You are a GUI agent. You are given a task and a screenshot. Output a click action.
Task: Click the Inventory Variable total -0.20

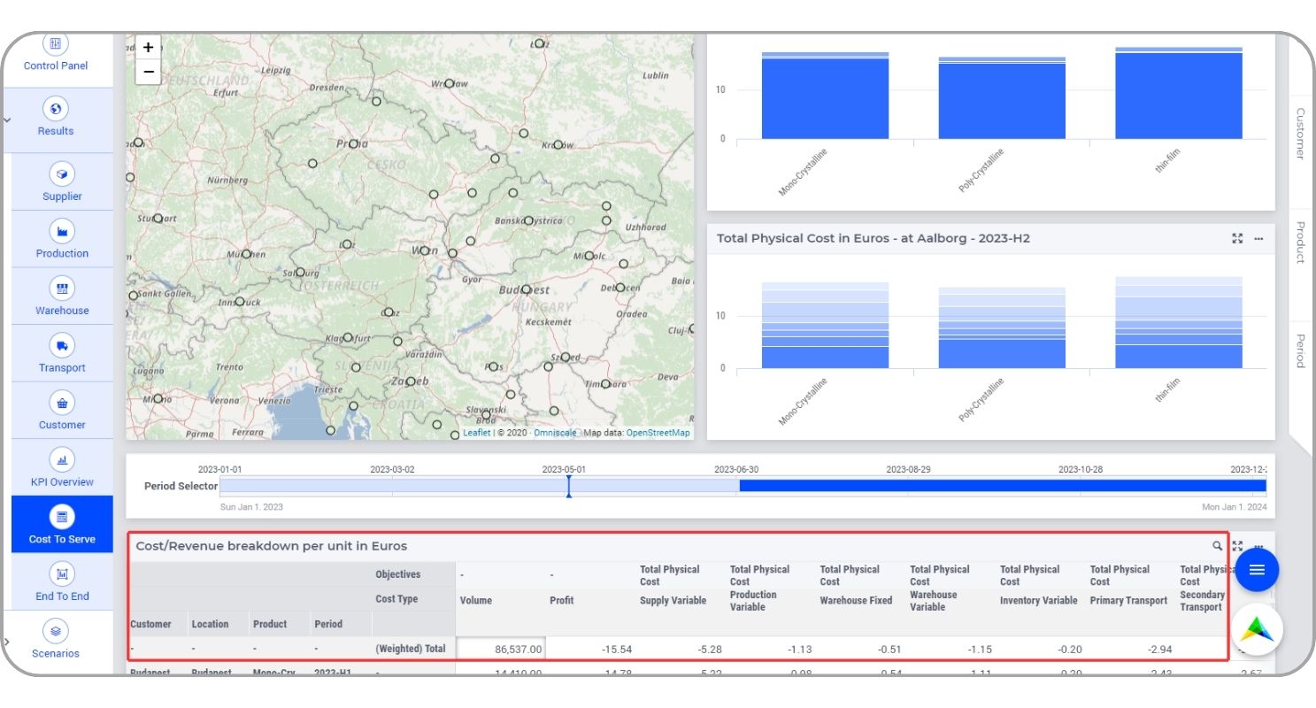point(1069,649)
